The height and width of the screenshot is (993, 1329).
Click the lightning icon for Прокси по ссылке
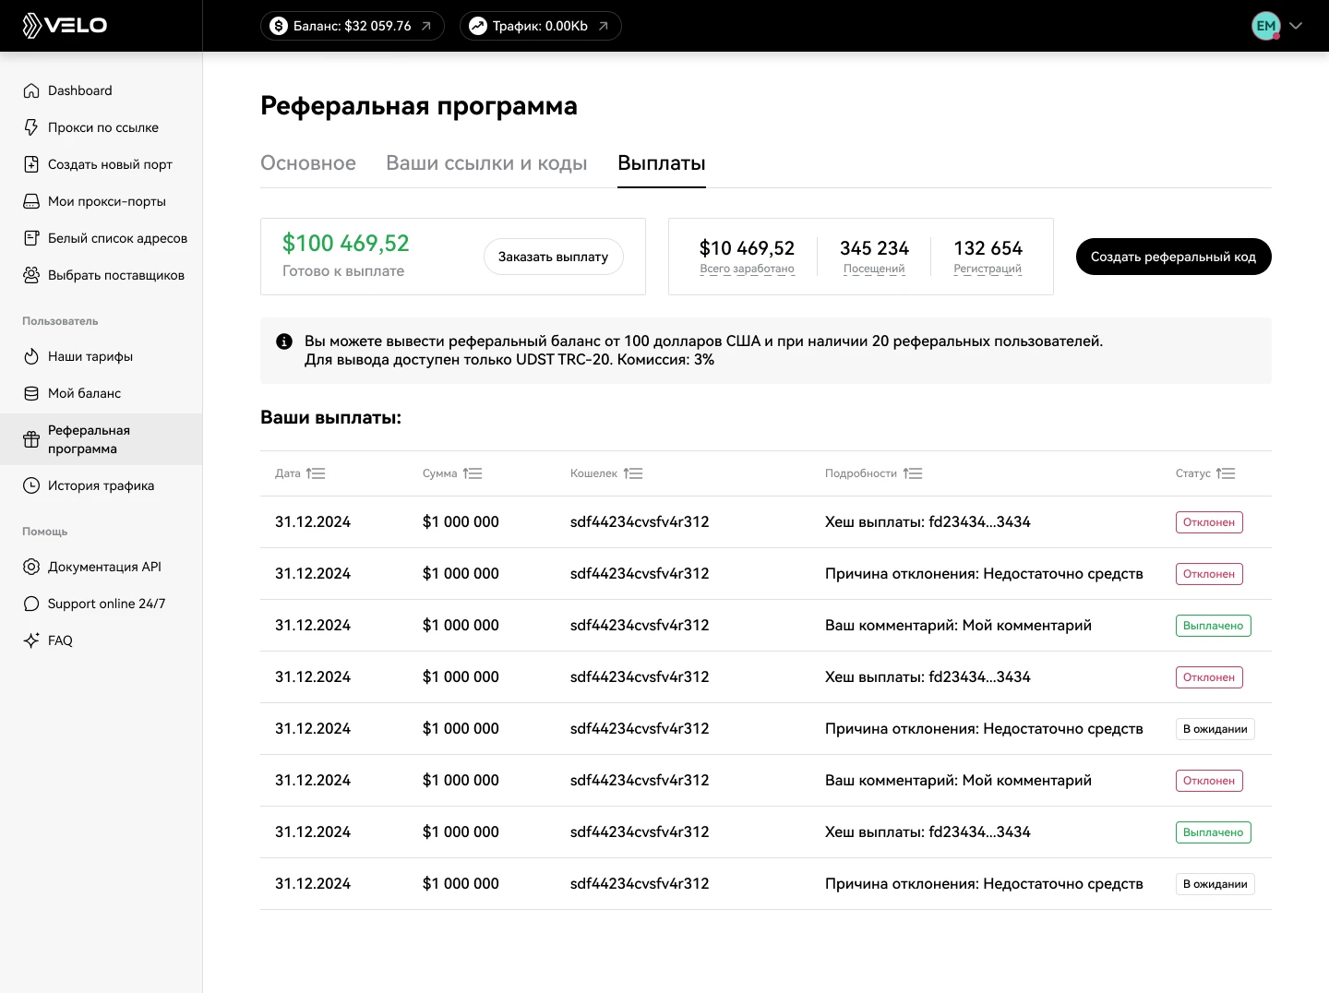[31, 127]
